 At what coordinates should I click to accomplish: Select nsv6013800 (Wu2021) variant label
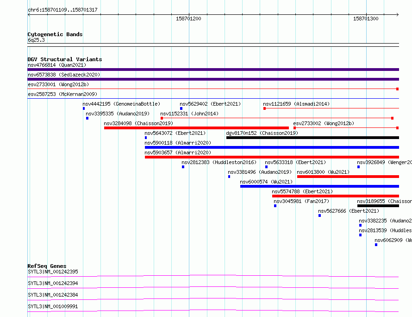(x=323, y=172)
